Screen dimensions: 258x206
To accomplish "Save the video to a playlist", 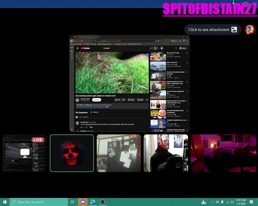I will (x=140, y=100).
